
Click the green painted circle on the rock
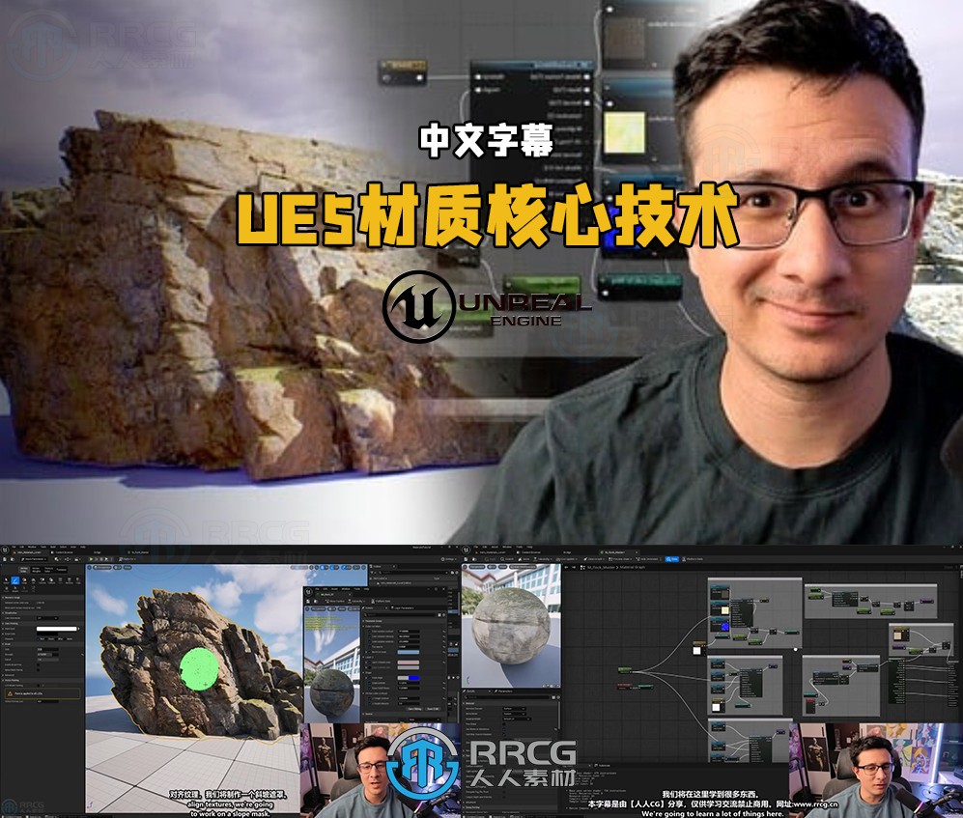tap(199, 668)
